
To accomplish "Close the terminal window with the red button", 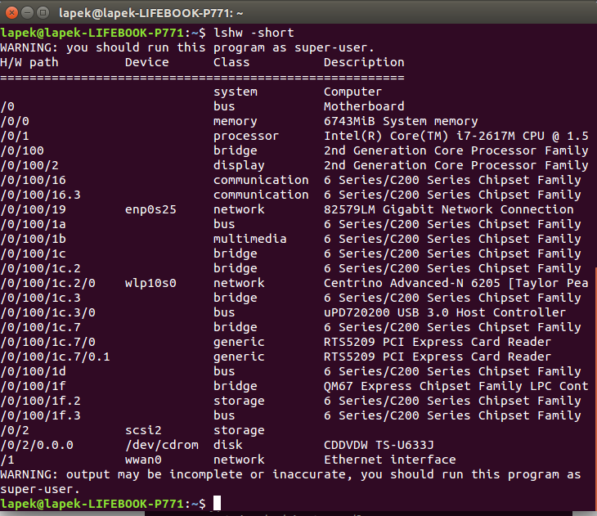I will 11,13.
